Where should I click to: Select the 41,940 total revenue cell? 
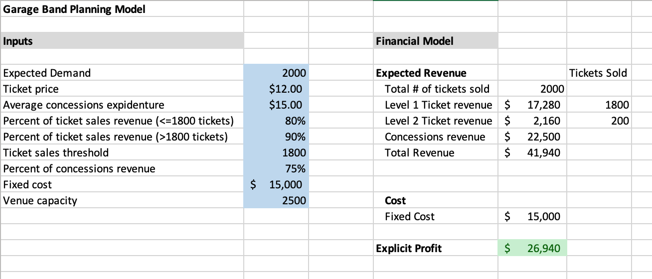532,152
